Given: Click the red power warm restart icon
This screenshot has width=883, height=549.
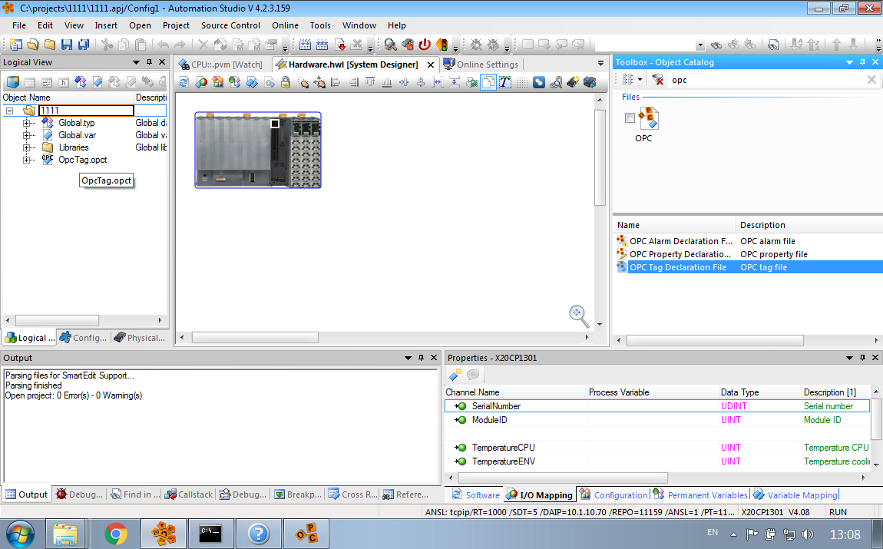Looking at the screenshot, I should (425, 45).
